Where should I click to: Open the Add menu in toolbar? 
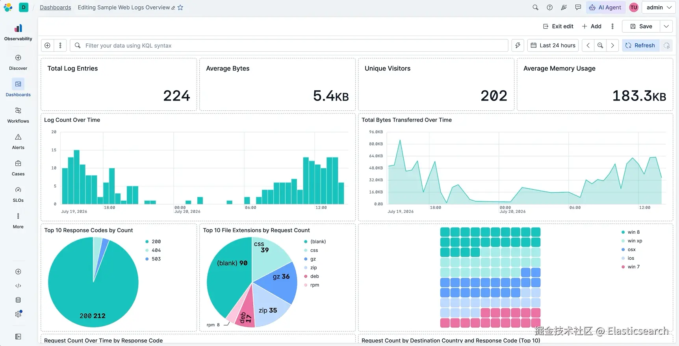592,26
